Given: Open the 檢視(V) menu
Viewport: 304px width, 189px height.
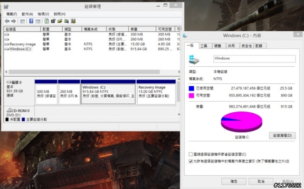Looking at the screenshot, I should pos(43,14).
